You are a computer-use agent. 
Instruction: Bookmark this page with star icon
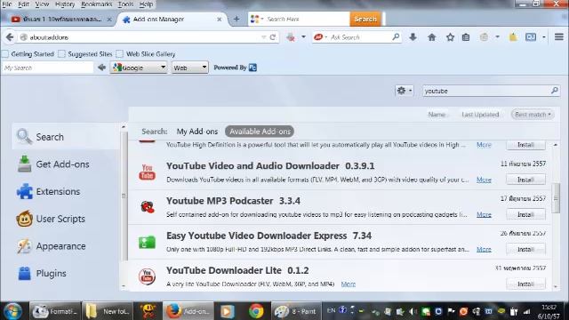450,37
